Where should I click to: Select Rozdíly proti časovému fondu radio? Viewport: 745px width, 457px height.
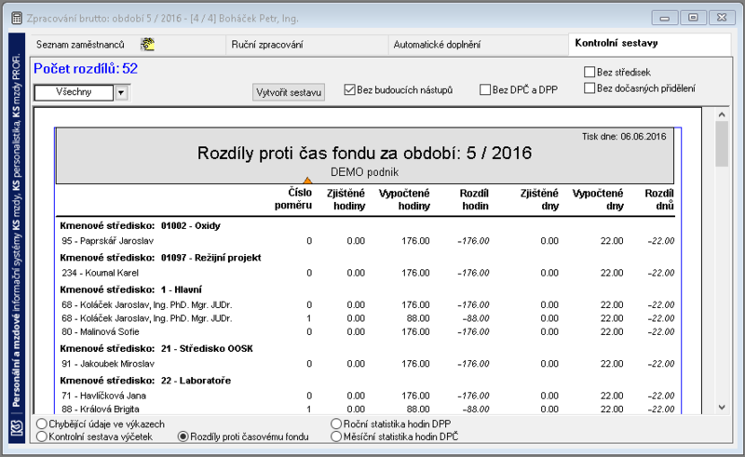[x=243, y=437]
